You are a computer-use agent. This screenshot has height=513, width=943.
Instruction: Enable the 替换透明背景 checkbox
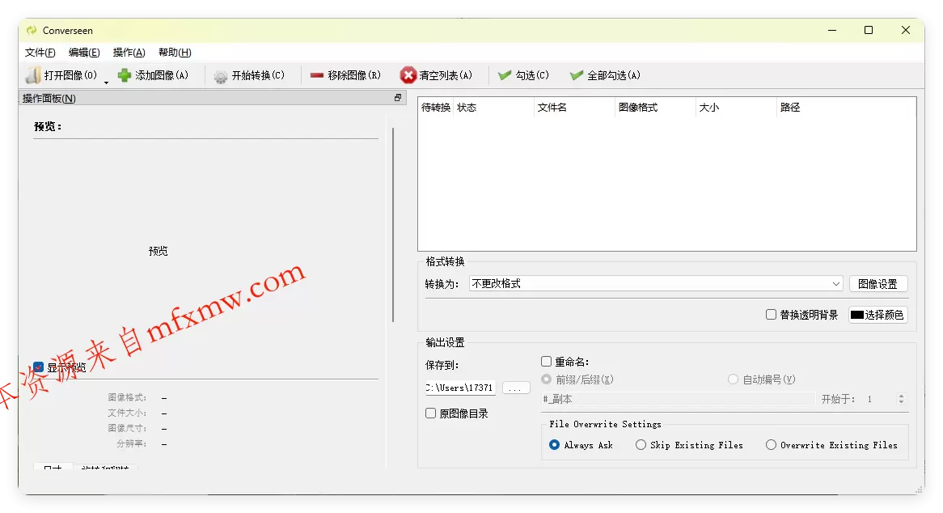(x=771, y=315)
